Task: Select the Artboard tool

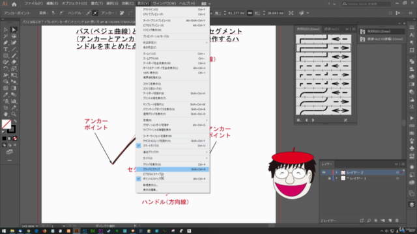Action: pyautogui.click(x=6, y=108)
